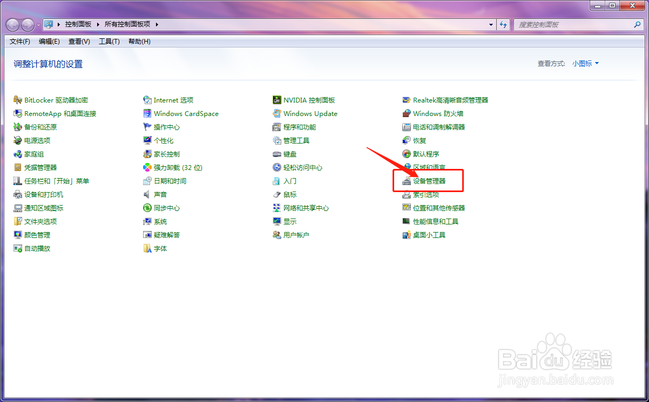Click the 键盘 icon
The height and width of the screenshot is (402, 649).
(x=277, y=154)
